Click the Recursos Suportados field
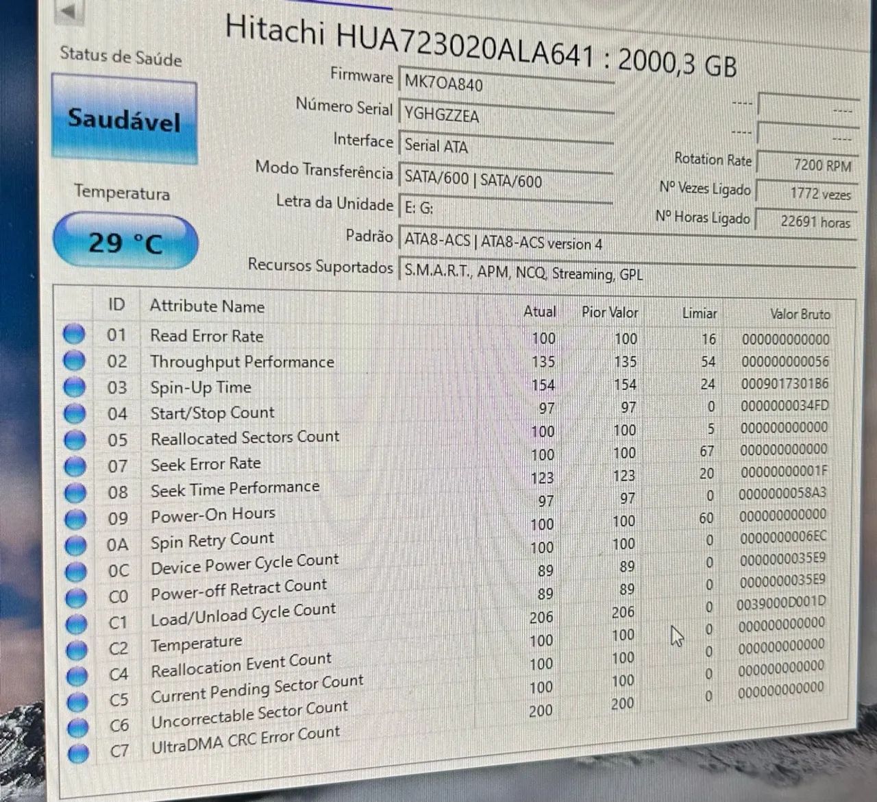The height and width of the screenshot is (802, 877). (x=626, y=274)
